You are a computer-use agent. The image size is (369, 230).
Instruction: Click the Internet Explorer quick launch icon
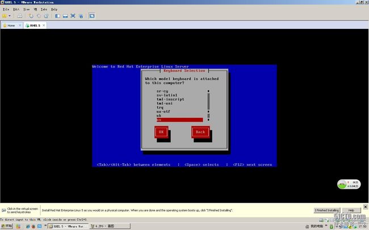pos(28,227)
